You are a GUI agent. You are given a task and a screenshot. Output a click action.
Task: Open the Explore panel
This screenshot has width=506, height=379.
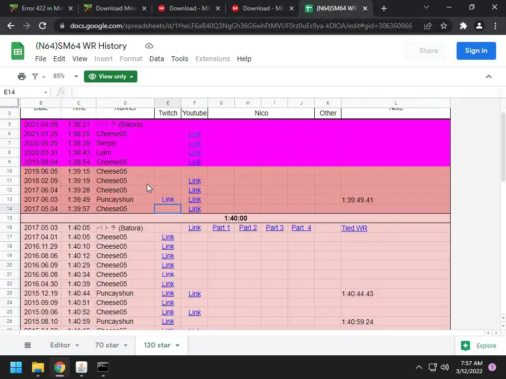pyautogui.click(x=478, y=346)
